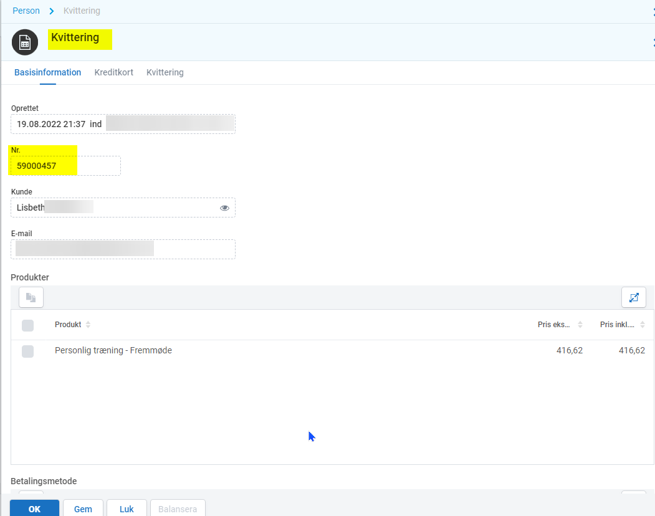Select the Personlig træning - Fremmøde product text
Viewport: 655px width, 516px height.
tap(113, 351)
